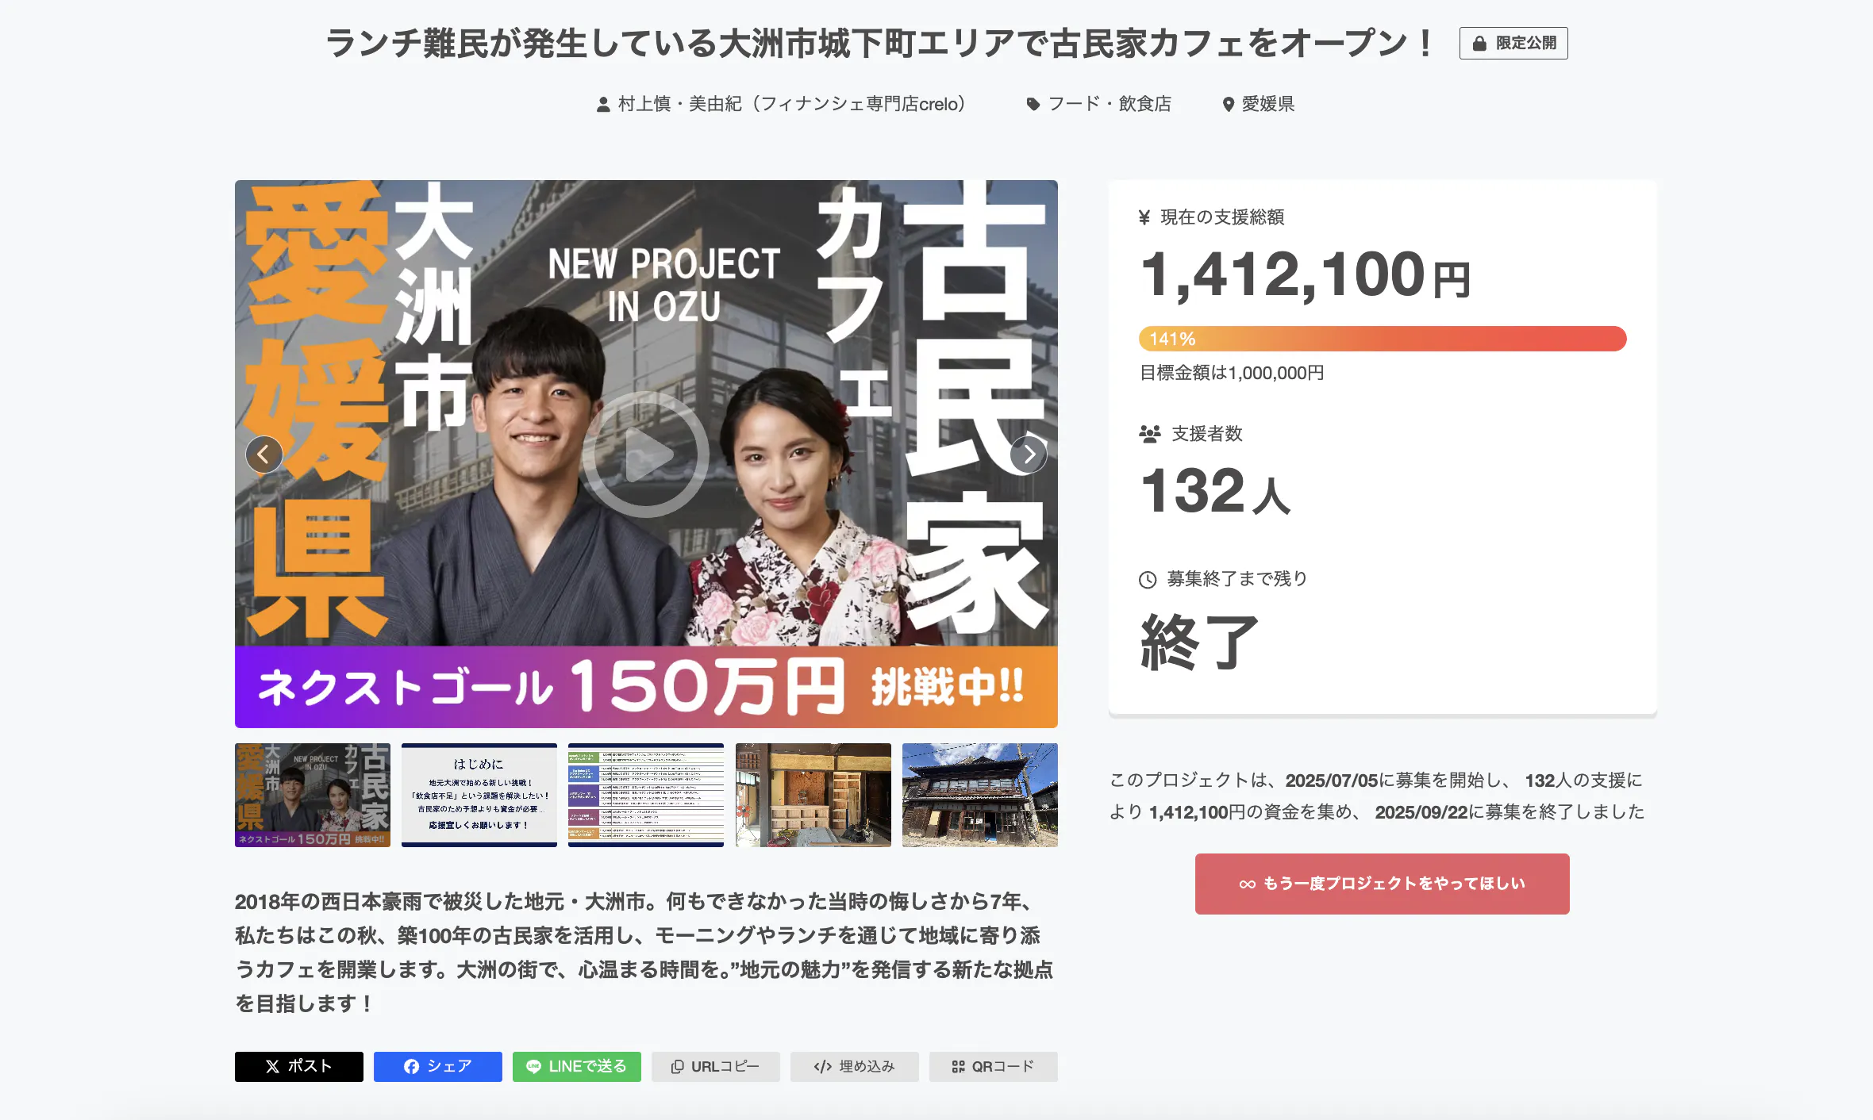Open the embed code option
The height and width of the screenshot is (1120, 1873).
tap(854, 1066)
